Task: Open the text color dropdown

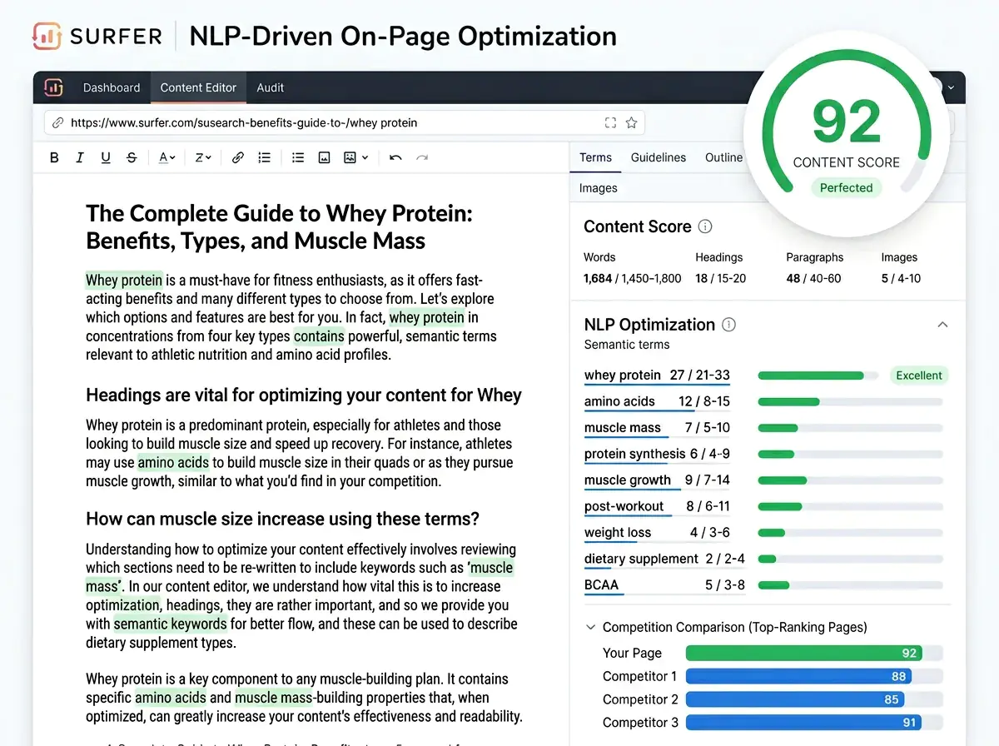Action: click(x=166, y=157)
